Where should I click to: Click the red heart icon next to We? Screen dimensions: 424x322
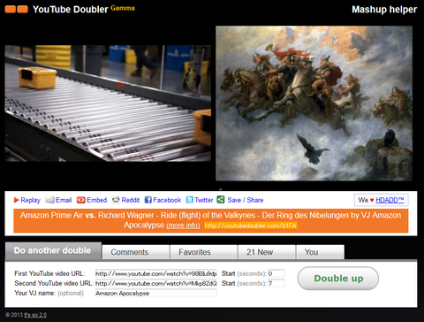pyautogui.click(x=372, y=200)
